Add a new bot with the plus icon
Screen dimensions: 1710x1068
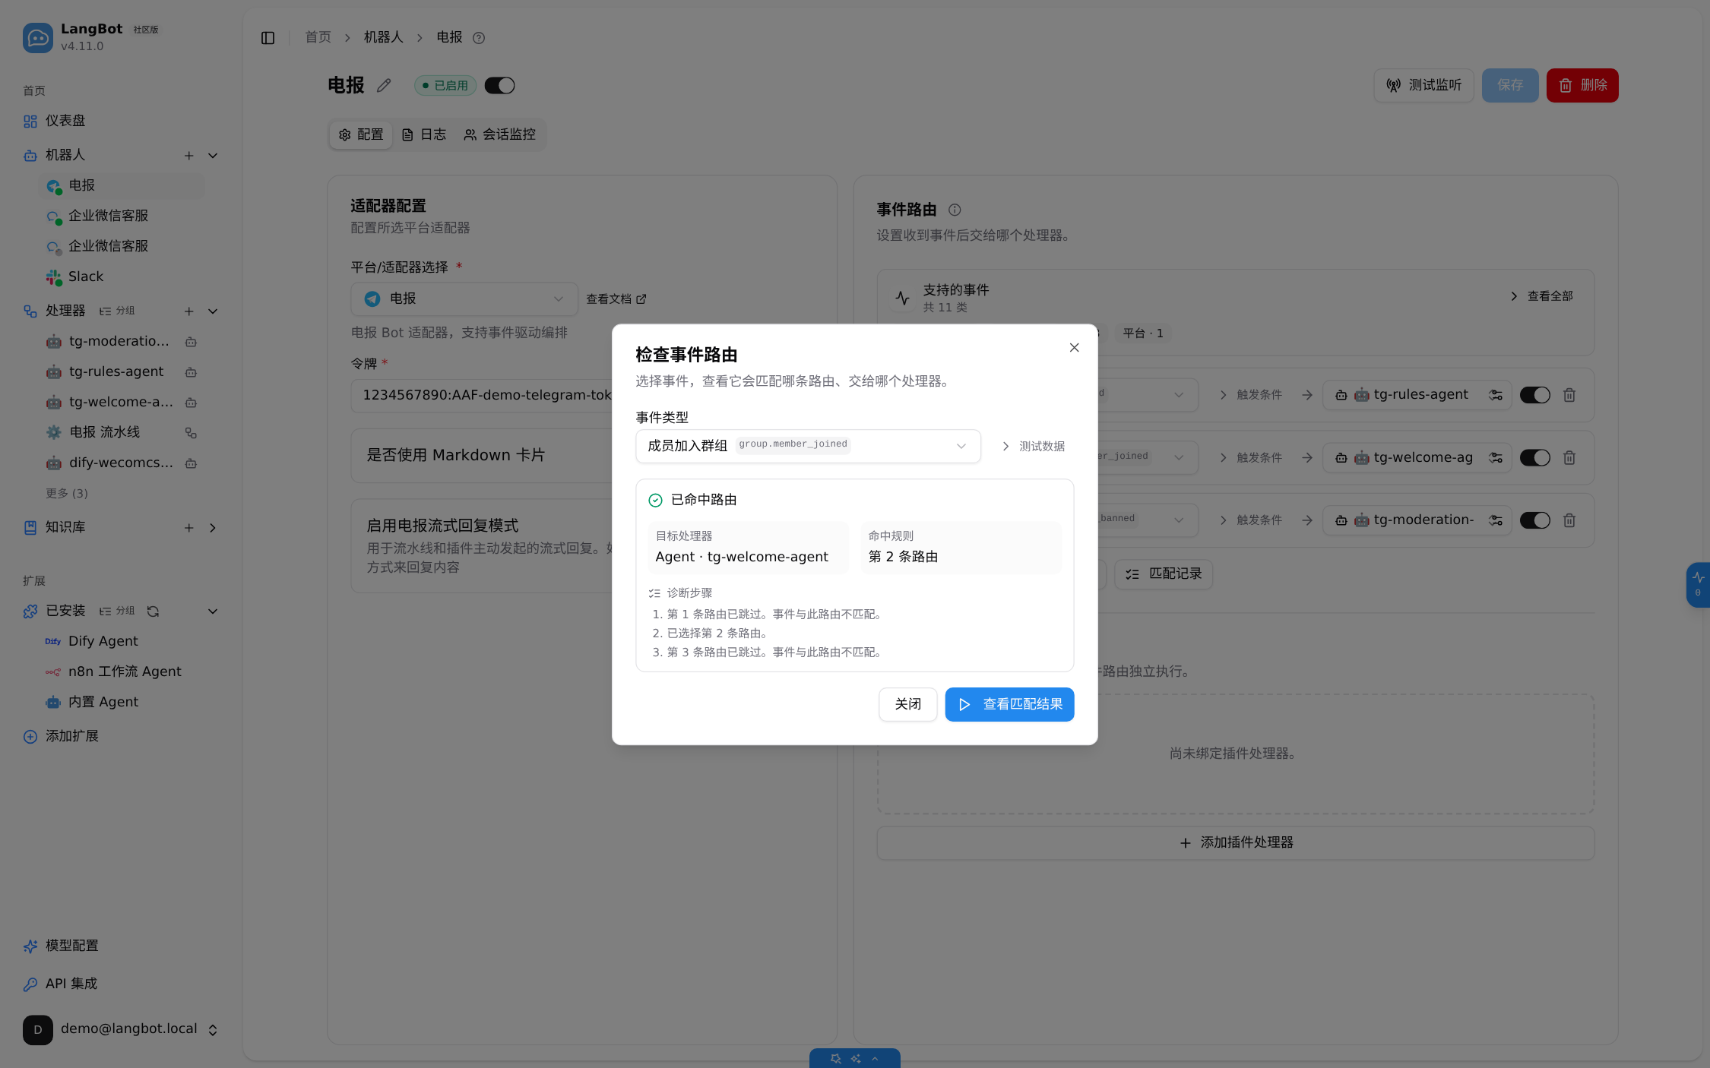(188, 156)
